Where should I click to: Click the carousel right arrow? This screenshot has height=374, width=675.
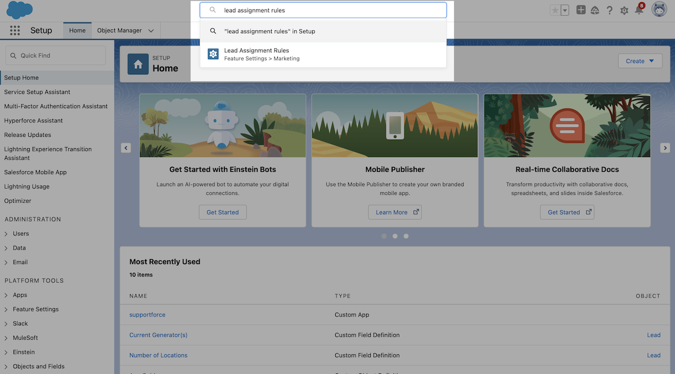click(665, 148)
